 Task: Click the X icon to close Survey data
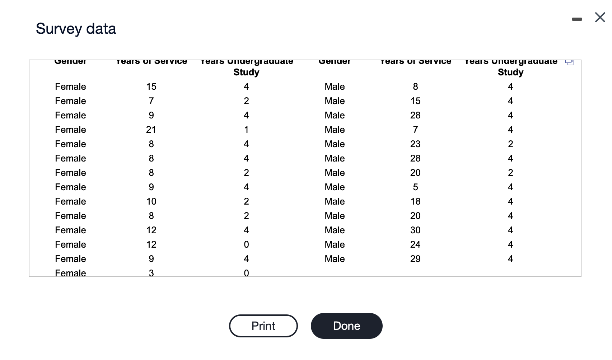599,17
